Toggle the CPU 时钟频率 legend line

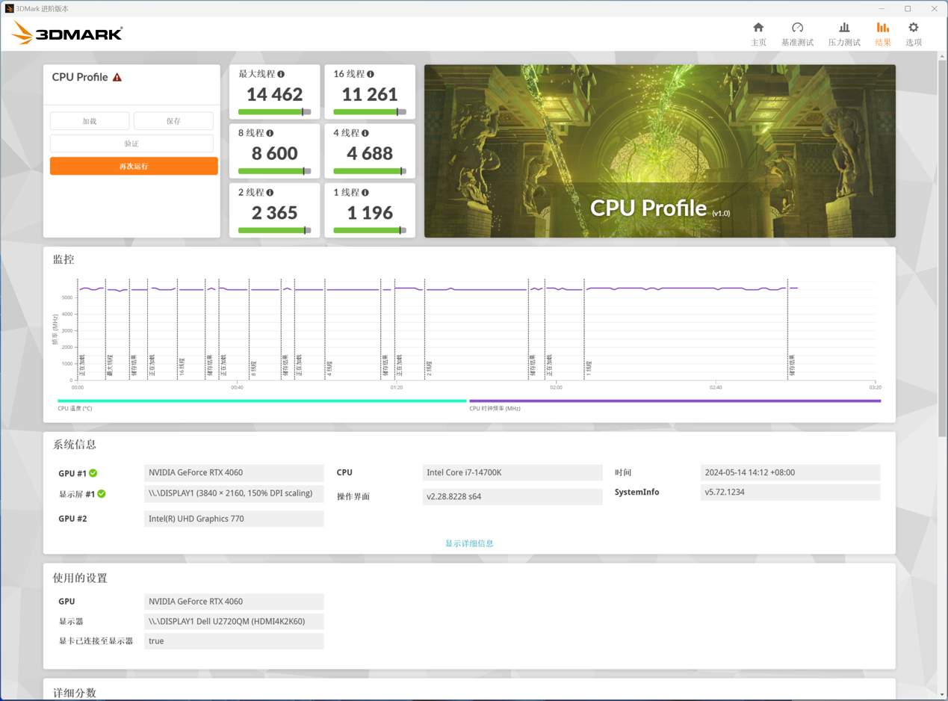pyautogui.click(x=674, y=402)
